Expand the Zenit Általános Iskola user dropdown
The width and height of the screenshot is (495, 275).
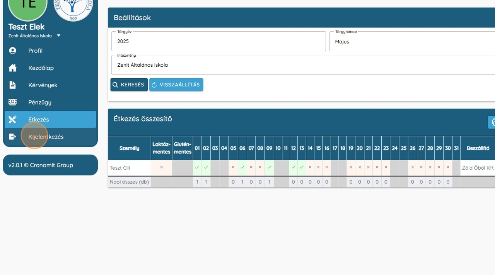click(x=59, y=36)
